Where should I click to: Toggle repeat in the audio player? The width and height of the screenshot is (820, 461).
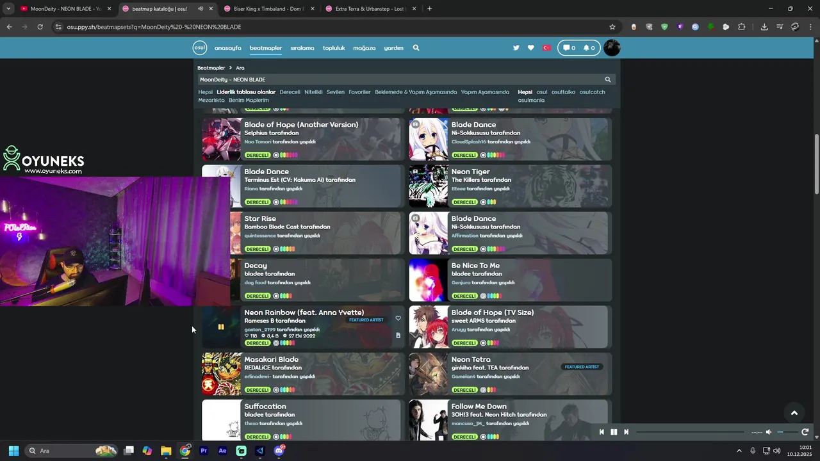coord(805,432)
